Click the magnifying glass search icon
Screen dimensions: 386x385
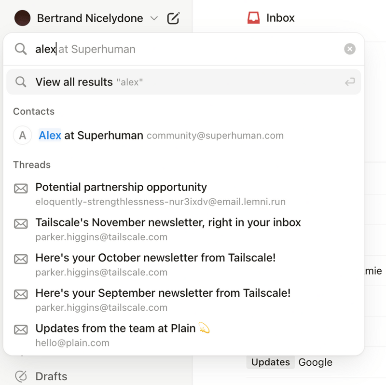20,49
